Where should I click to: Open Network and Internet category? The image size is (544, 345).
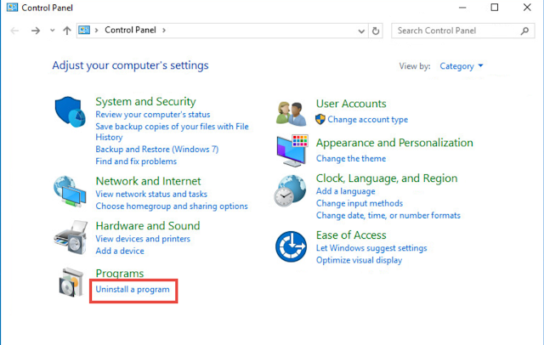point(148,181)
